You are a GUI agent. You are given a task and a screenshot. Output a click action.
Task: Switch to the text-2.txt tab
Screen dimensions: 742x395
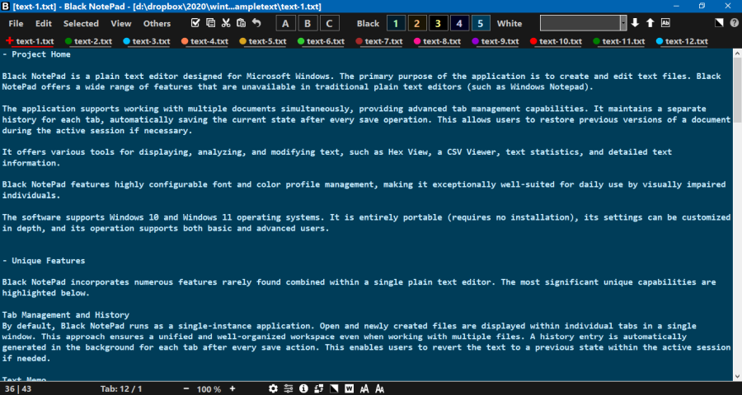click(88, 41)
